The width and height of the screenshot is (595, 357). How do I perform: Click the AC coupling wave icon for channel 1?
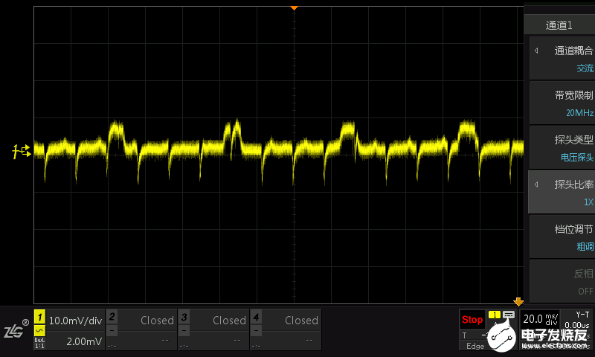coord(39,330)
